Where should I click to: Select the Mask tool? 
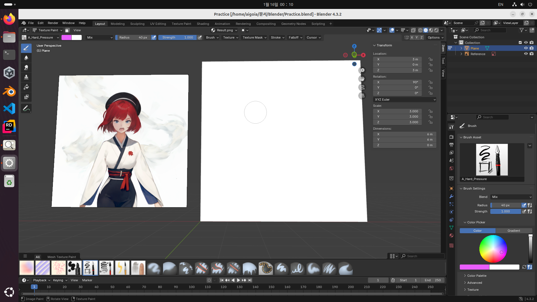[26, 97]
